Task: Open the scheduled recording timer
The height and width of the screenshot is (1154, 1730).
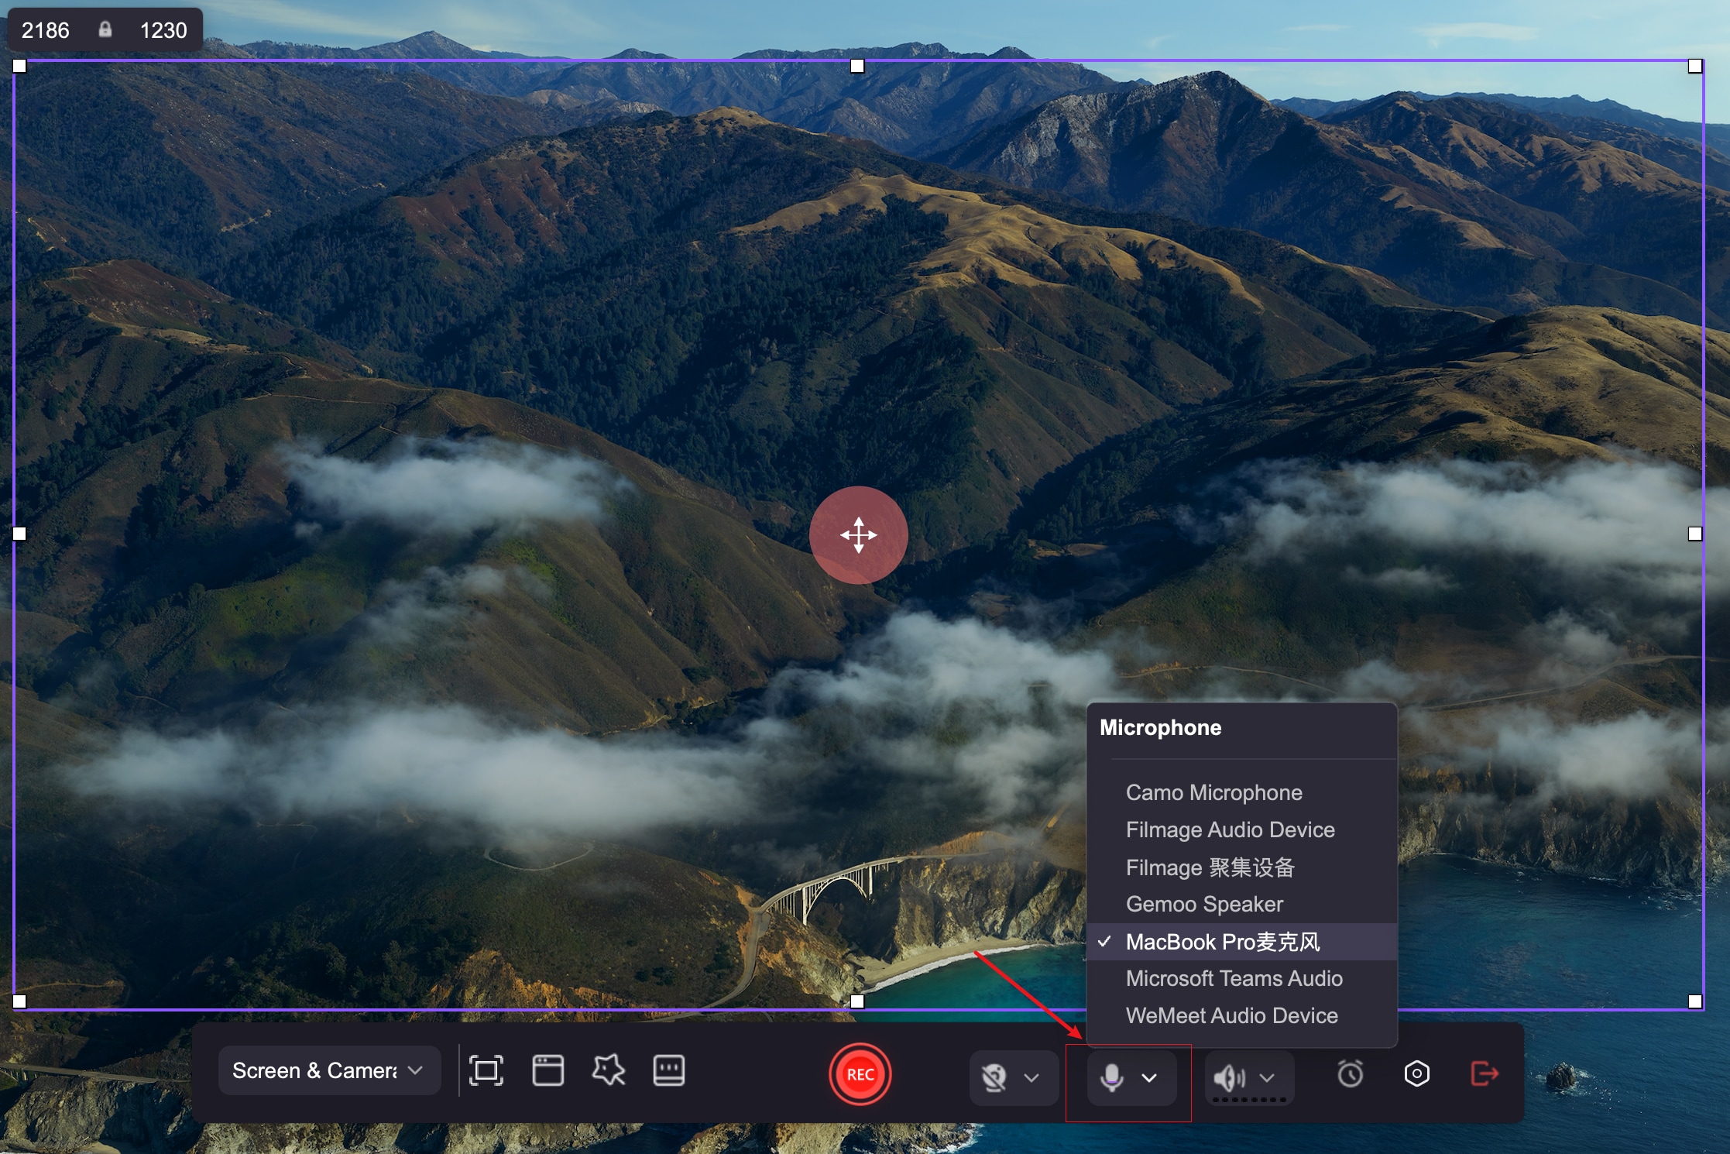Action: click(x=1350, y=1074)
